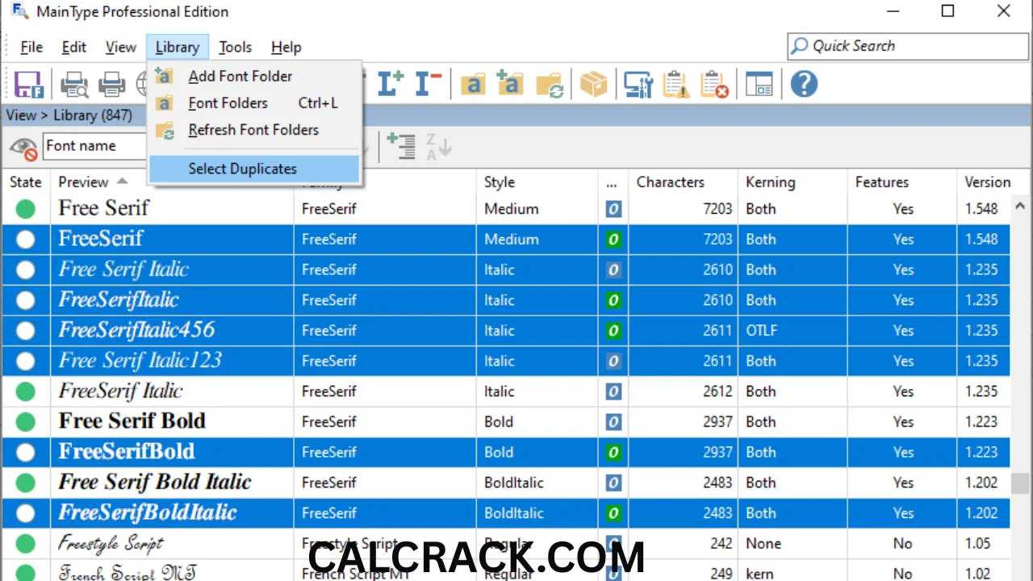The image size is (1033, 581).
Task: Toggle the crossed-eye filter visibility icon
Action: point(23,147)
